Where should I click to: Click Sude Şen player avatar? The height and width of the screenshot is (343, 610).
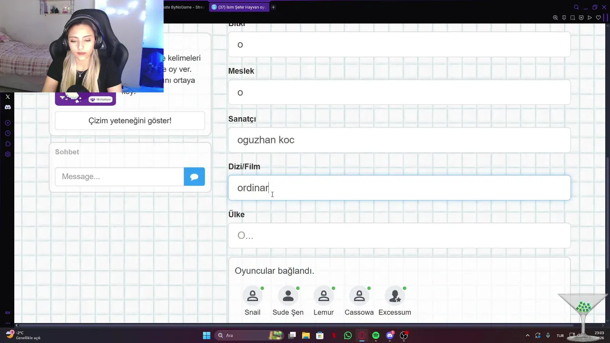[288, 296]
